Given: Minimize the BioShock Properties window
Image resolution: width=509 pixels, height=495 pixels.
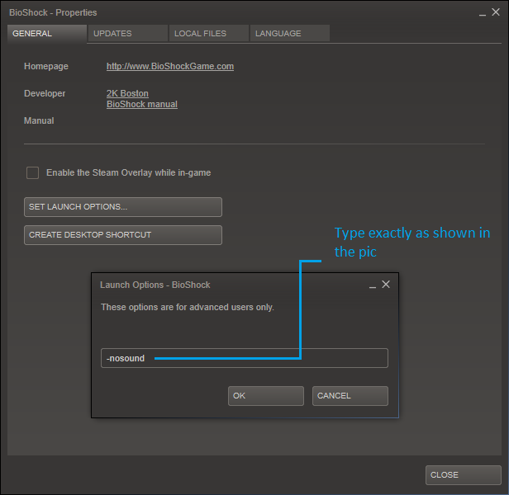Looking at the screenshot, I should 483,14.
